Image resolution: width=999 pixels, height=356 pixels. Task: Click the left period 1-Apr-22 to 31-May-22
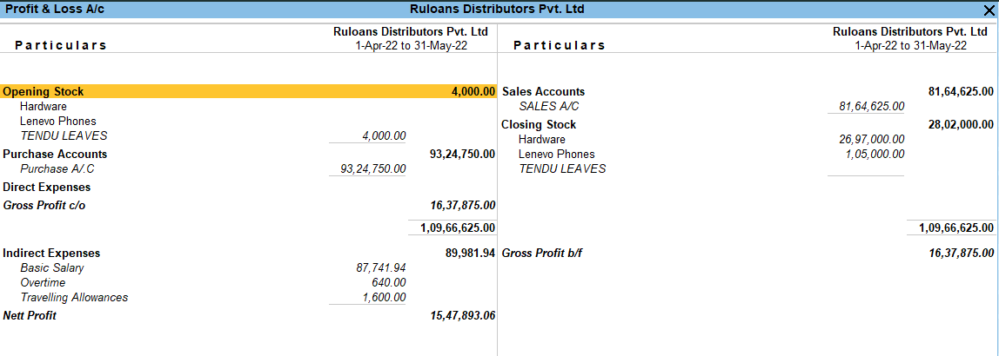(411, 45)
